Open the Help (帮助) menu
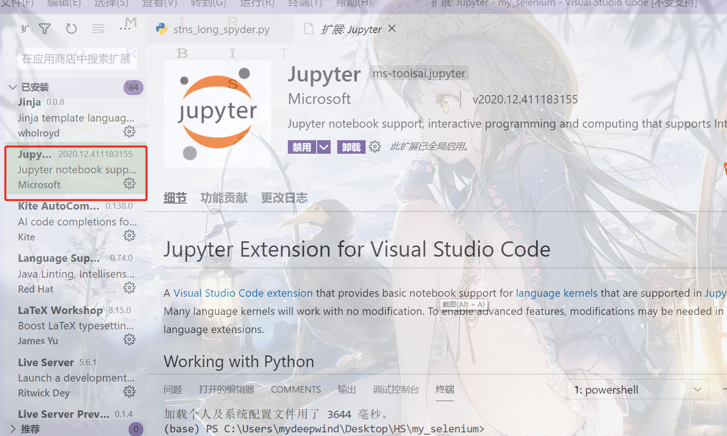727x436 pixels. (354, 4)
